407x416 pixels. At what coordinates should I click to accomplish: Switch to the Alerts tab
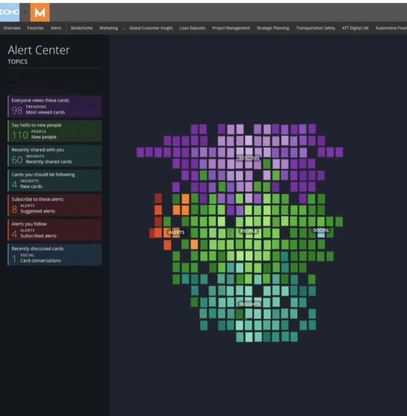click(x=56, y=28)
